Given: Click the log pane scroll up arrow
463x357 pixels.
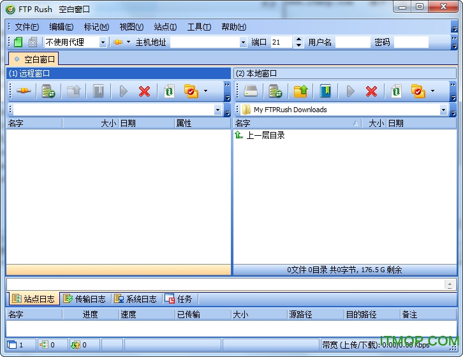Looking at the screenshot, I should 450,285.
